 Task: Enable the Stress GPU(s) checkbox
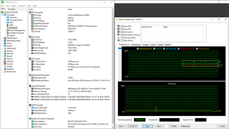[122, 40]
